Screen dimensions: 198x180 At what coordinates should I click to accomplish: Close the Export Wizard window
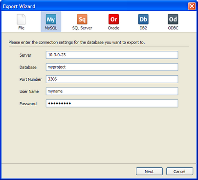(x=192, y=6)
